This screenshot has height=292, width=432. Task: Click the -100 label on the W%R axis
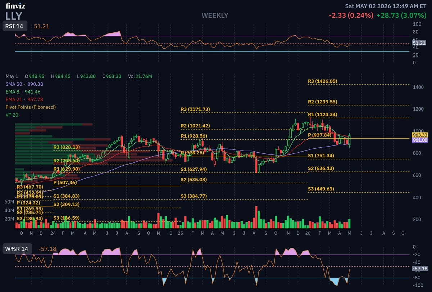click(x=418, y=285)
